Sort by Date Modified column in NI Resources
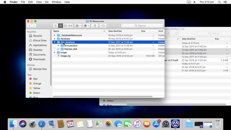231x130 pixels. click(x=123, y=31)
